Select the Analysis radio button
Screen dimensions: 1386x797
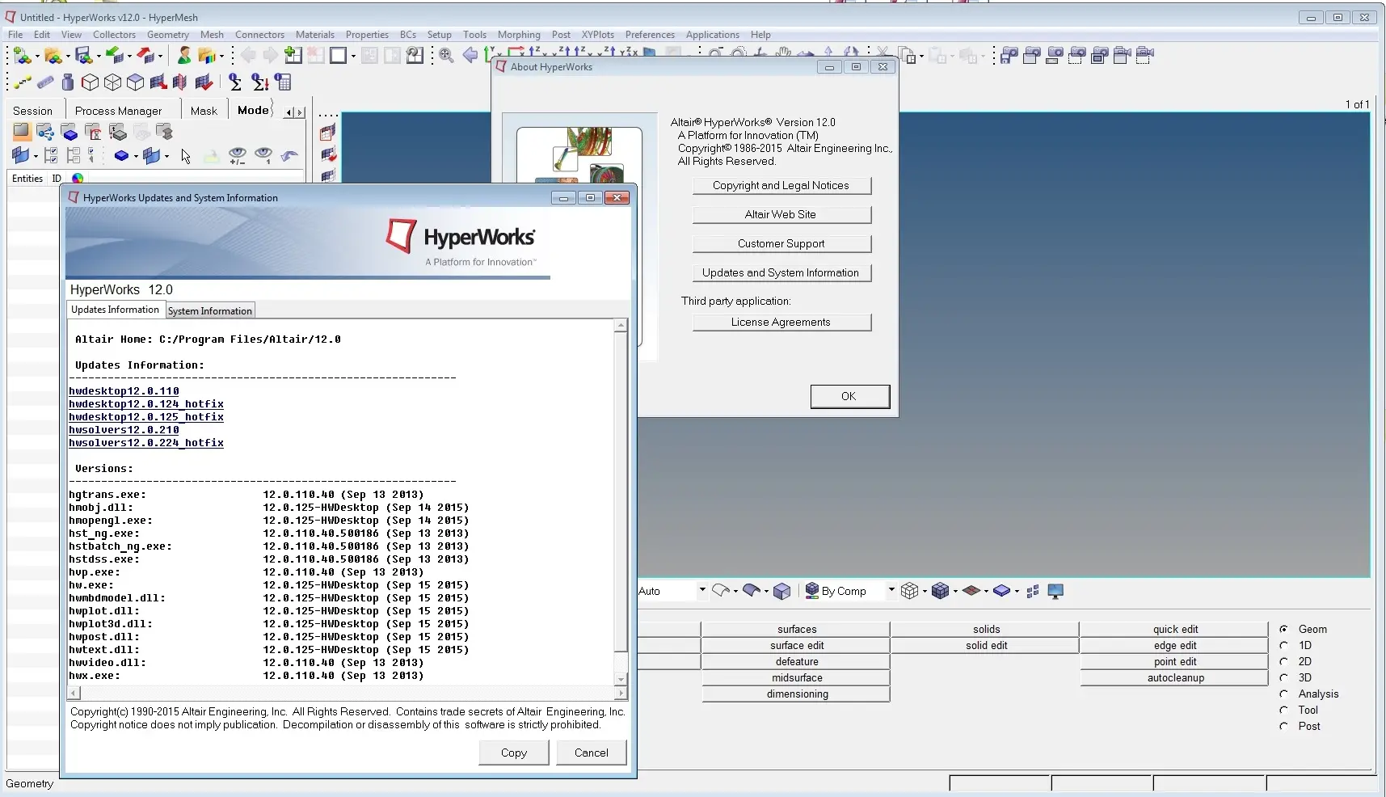1284,694
